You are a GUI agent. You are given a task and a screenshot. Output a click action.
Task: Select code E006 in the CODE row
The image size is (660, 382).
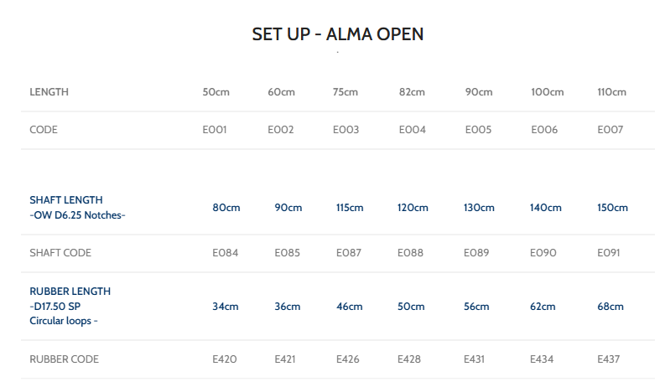544,130
